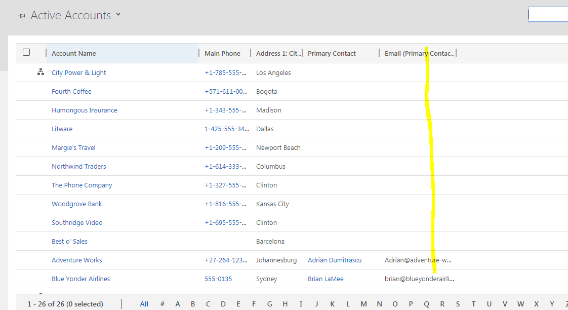Filter accounts by letter A
This screenshot has height=310, width=568.
pos(178,304)
